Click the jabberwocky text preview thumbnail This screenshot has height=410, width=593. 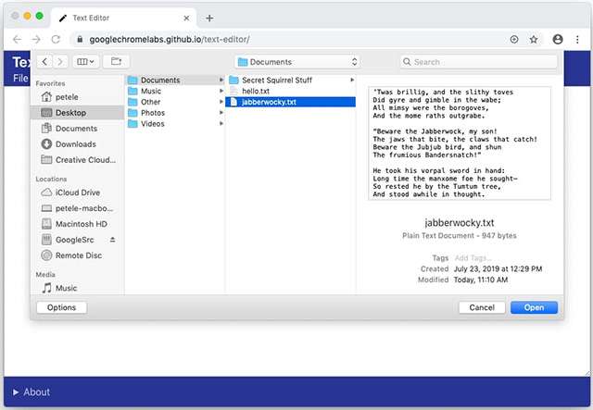point(460,143)
